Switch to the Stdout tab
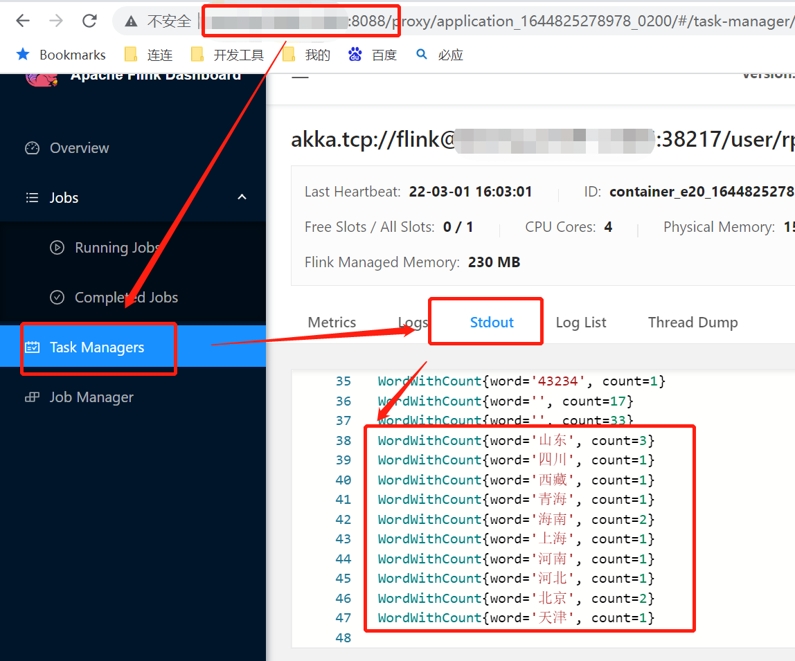 [491, 323]
